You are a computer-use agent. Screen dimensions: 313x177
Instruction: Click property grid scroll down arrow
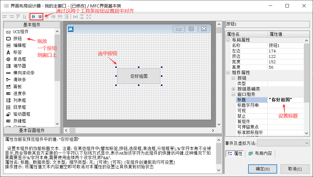[x=307, y=133]
